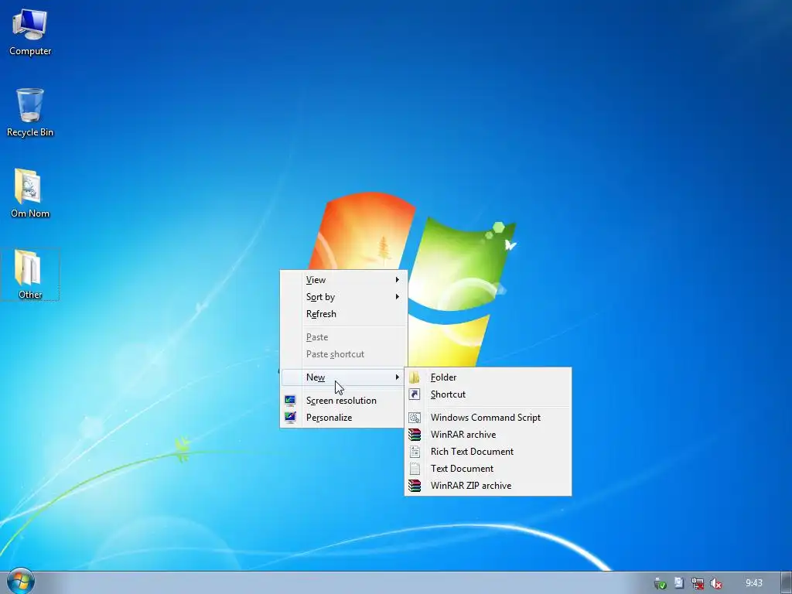Open Personalize from context menu

pos(343,418)
